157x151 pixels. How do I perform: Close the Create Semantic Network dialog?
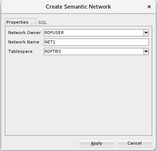(149, 7)
